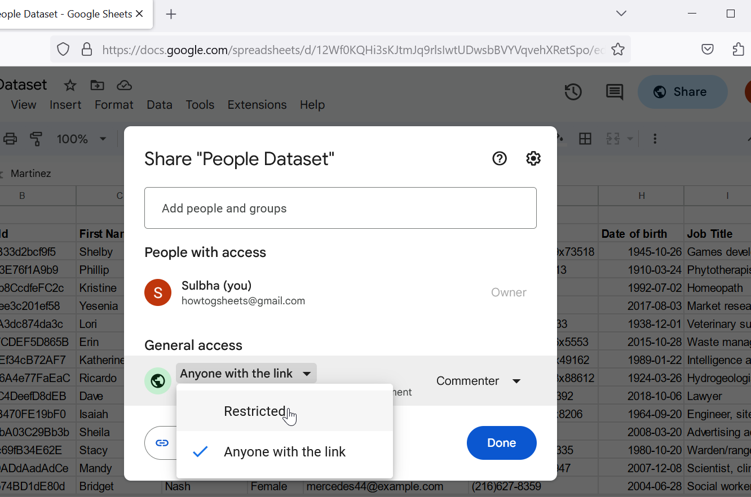
Task: Select column H header
Action: [642, 196]
